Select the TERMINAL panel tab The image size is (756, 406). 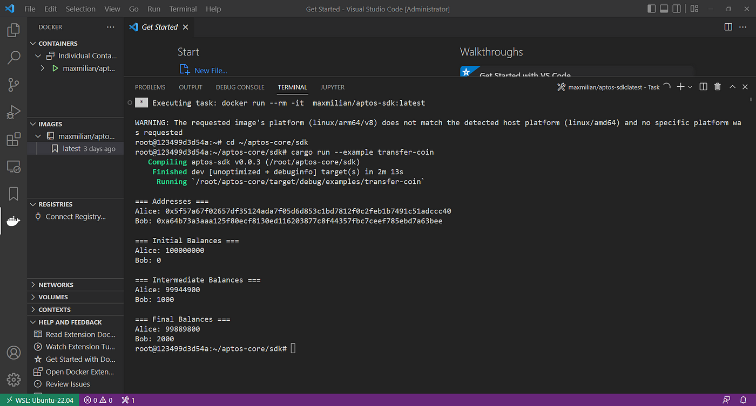[293, 87]
